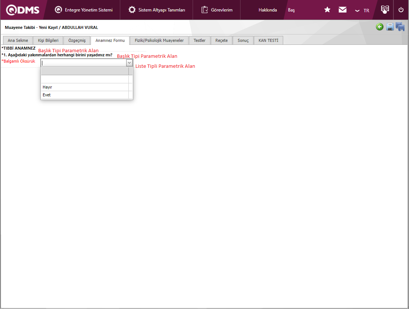This screenshot has width=409, height=309.
Task: Click the Q icon beside Entegre Yönetim Sistemi
Action: click(x=58, y=10)
